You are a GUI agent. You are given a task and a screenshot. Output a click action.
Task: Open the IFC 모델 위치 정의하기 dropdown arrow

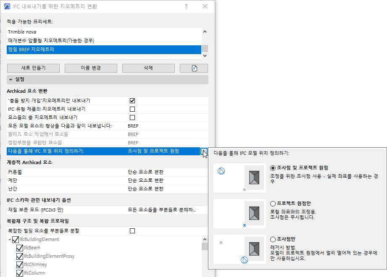click(x=204, y=152)
